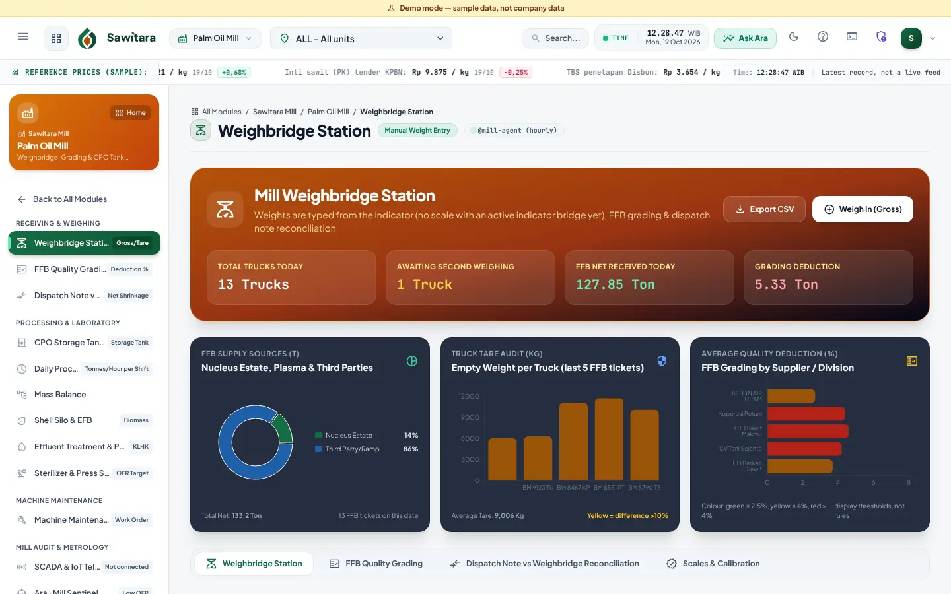Click the Sterilizer & Press icon
The height and width of the screenshot is (594, 951).
(x=22, y=473)
